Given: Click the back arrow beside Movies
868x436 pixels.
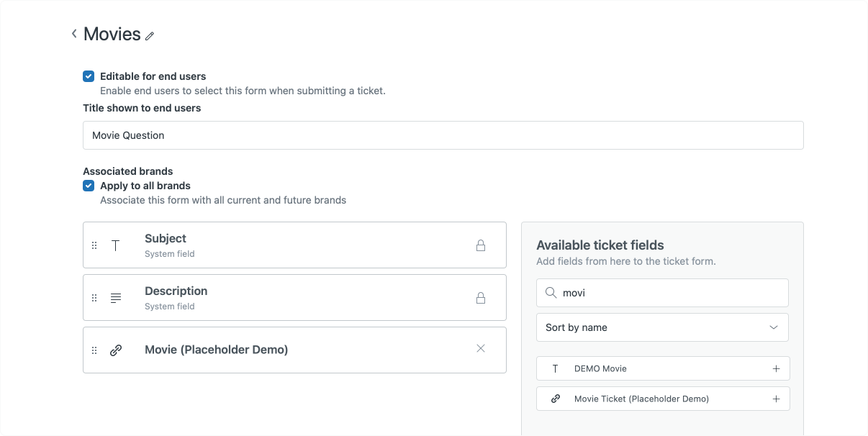Looking at the screenshot, I should point(74,34).
